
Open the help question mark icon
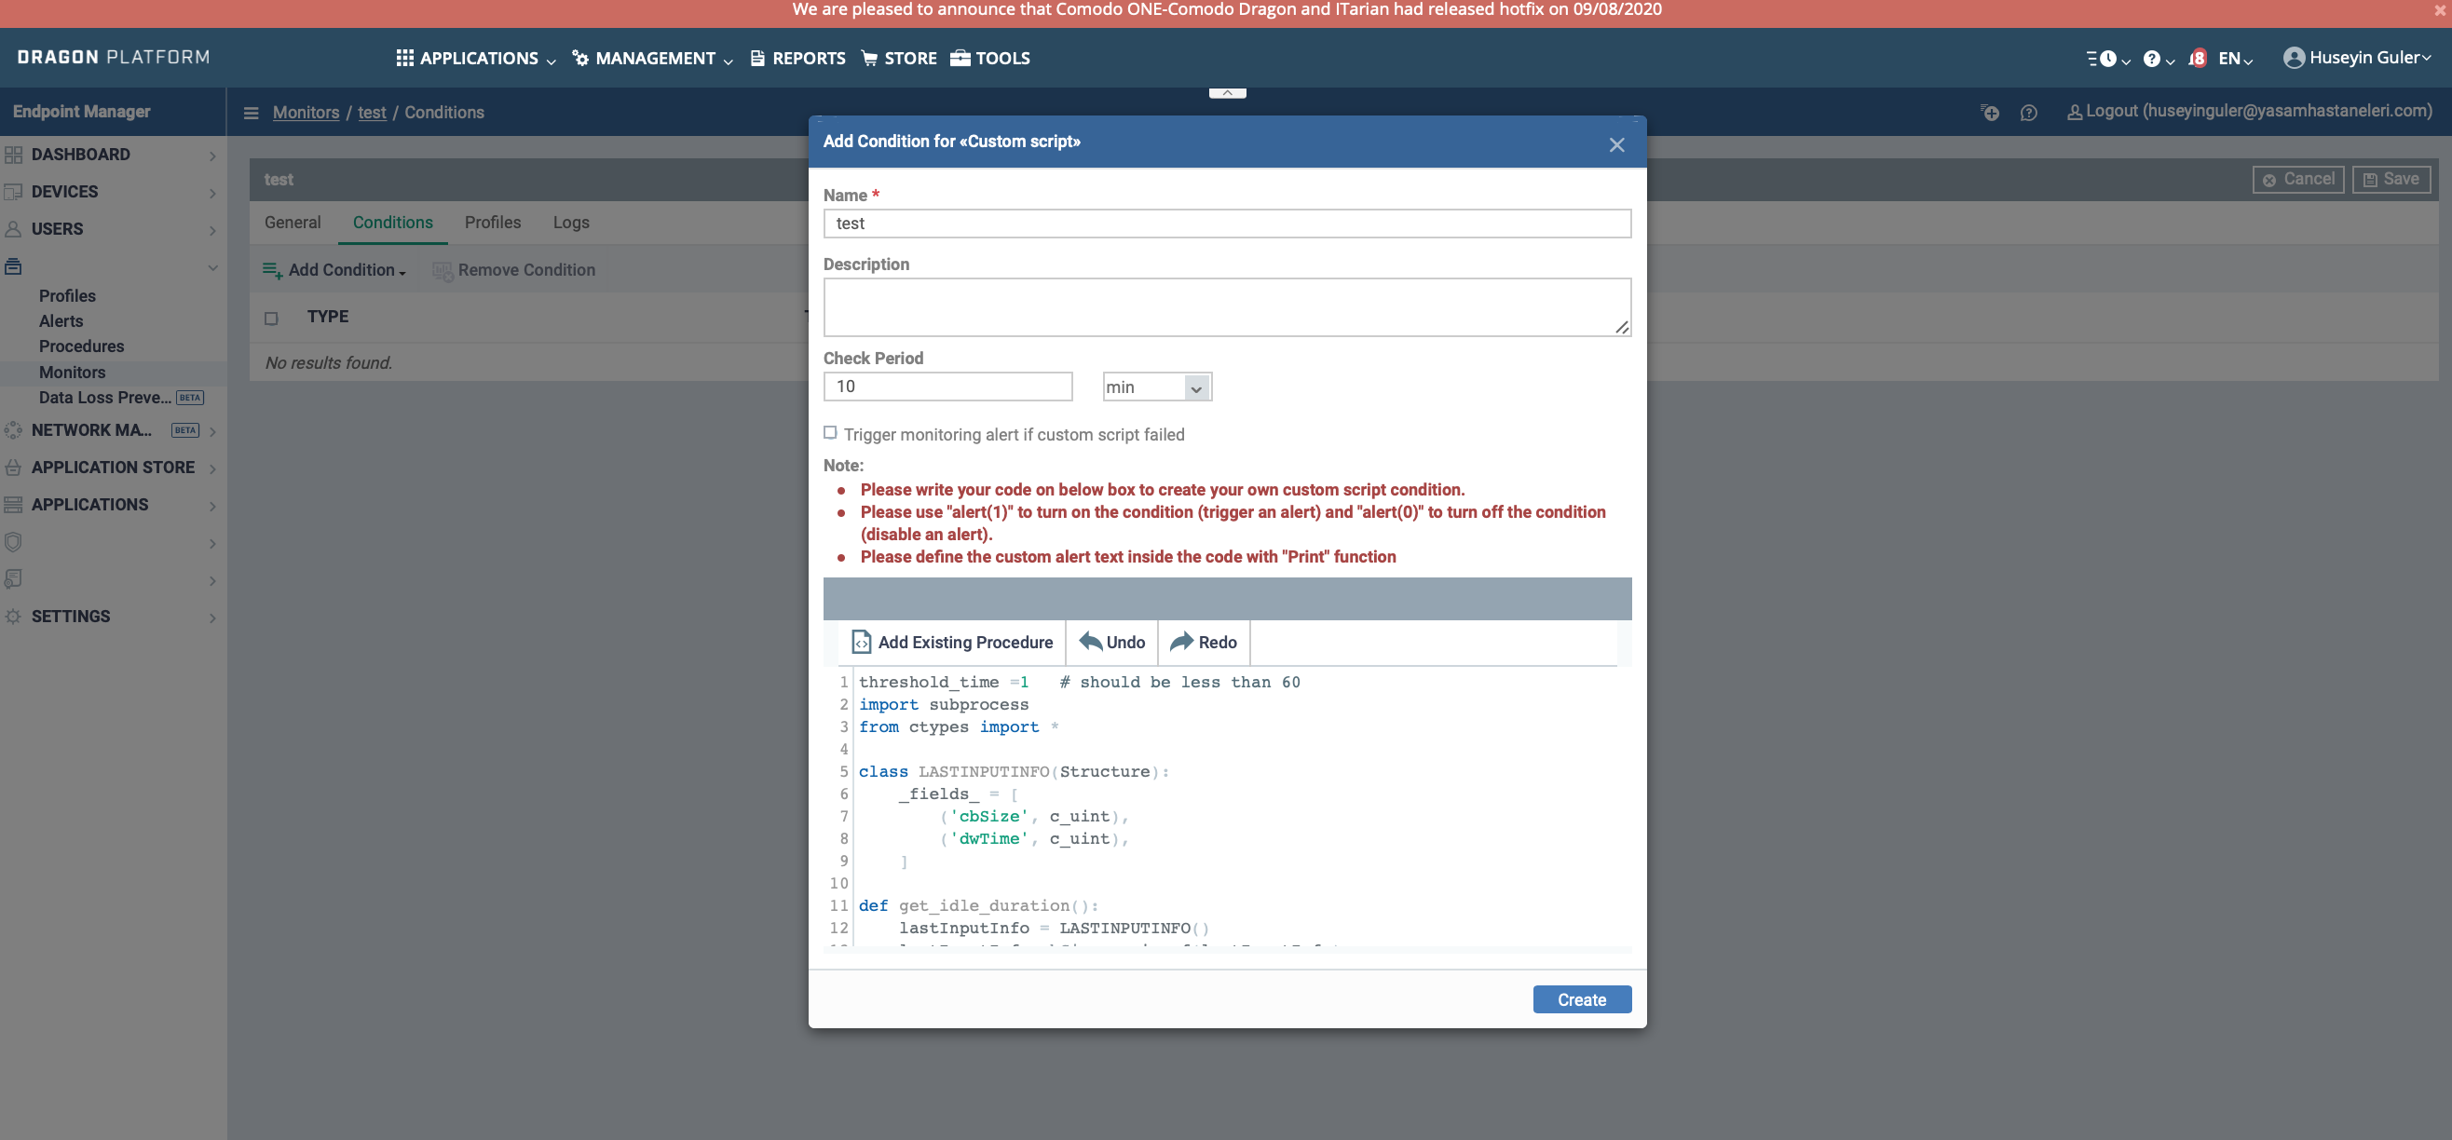point(2151,59)
